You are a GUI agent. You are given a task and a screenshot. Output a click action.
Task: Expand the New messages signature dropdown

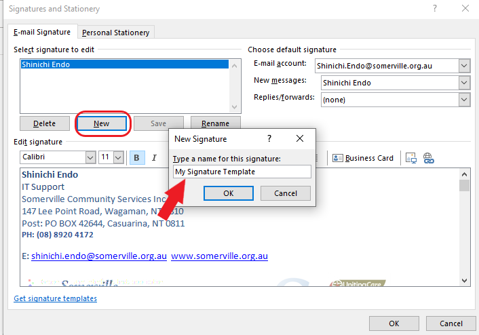(464, 83)
